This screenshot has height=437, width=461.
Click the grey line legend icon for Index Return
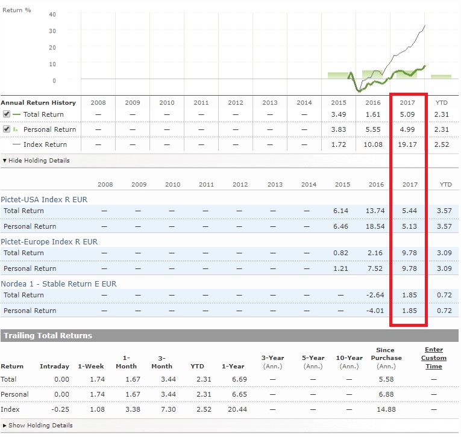(x=16, y=144)
